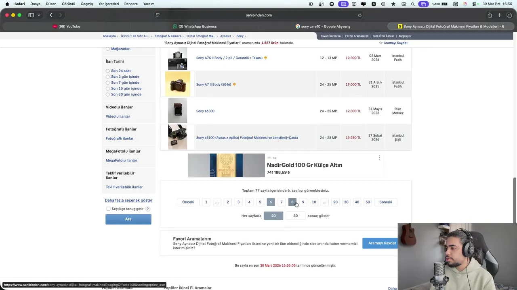The height and width of the screenshot is (290, 517).
Task: Switch to the YouTube tab
Action: coord(66,27)
